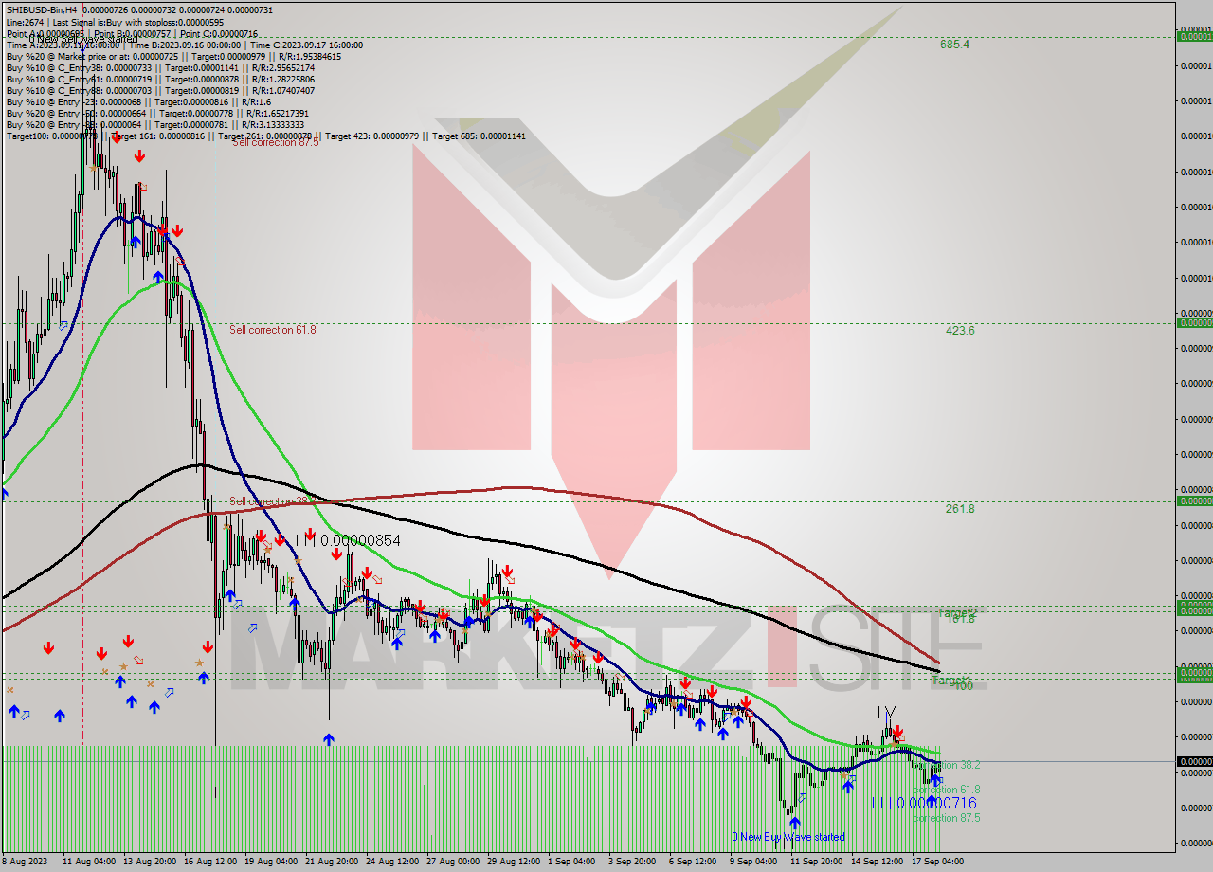1213x872 pixels.
Task: Click the 27 Aug 00:00 time label
Action: [453, 861]
